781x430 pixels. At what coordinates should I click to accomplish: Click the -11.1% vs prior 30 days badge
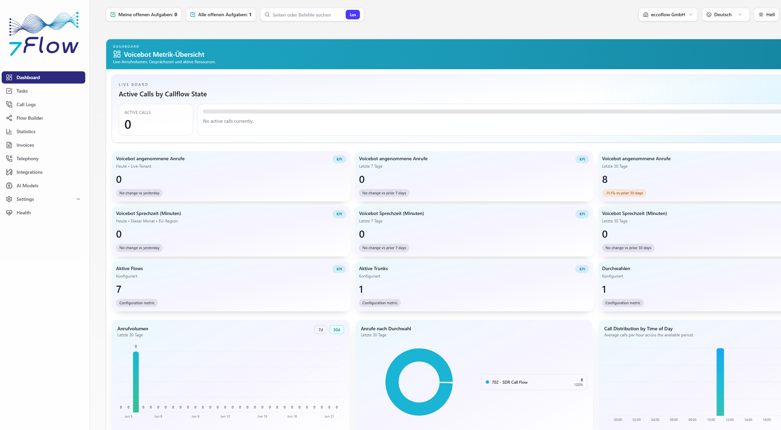(624, 193)
